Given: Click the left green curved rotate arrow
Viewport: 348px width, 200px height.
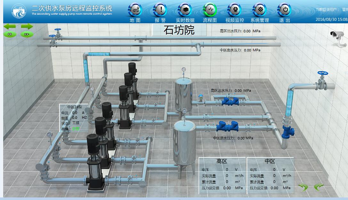Looking at the screenshot, I should point(303,187).
